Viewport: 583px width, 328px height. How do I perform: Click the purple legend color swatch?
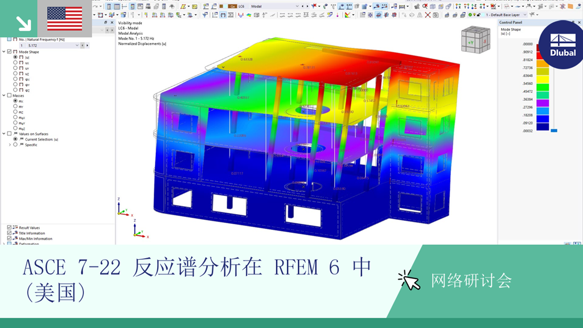tap(543, 103)
